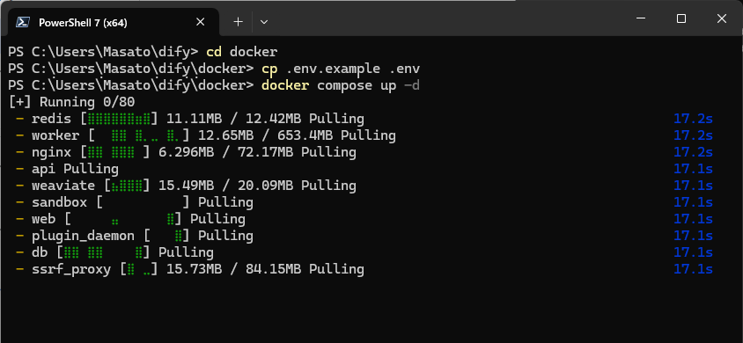The width and height of the screenshot is (743, 343).
Task: Click the nginx pull progress bar
Action: tap(115, 152)
